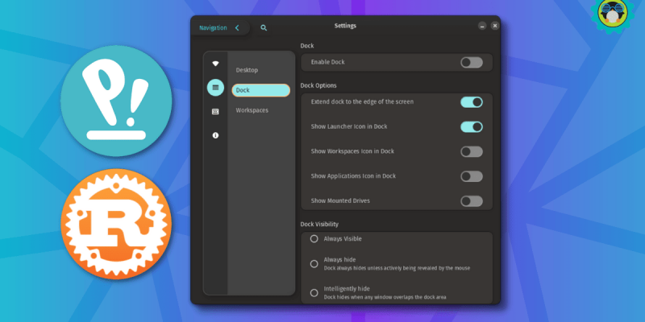
Task: Open the Wi-Fi network settings icon
Action: tap(215, 64)
